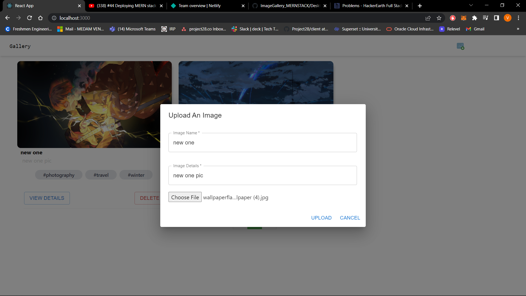Click the selected file name wallpaperfla...jpg
Screen dimensions: 526x296
coord(236,197)
